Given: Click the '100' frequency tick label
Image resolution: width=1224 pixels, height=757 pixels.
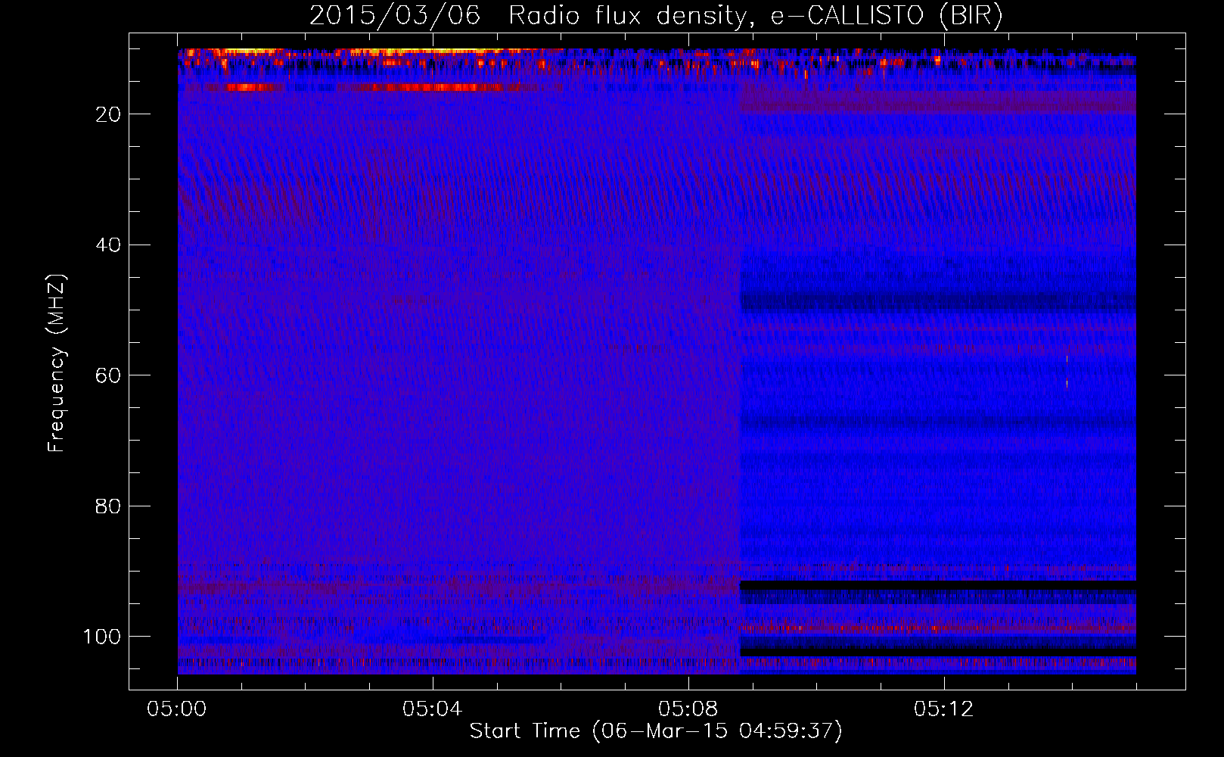Looking at the screenshot, I should coord(102,637).
